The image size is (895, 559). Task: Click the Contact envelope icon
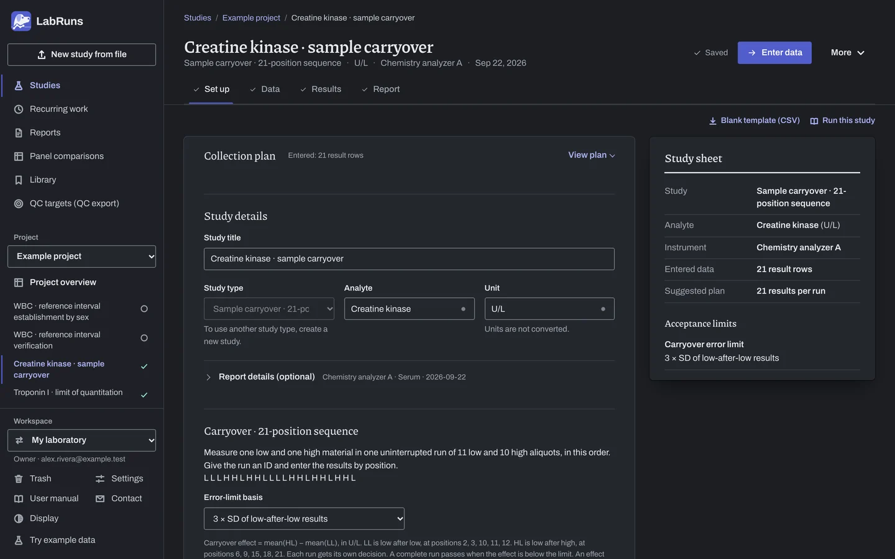100,499
